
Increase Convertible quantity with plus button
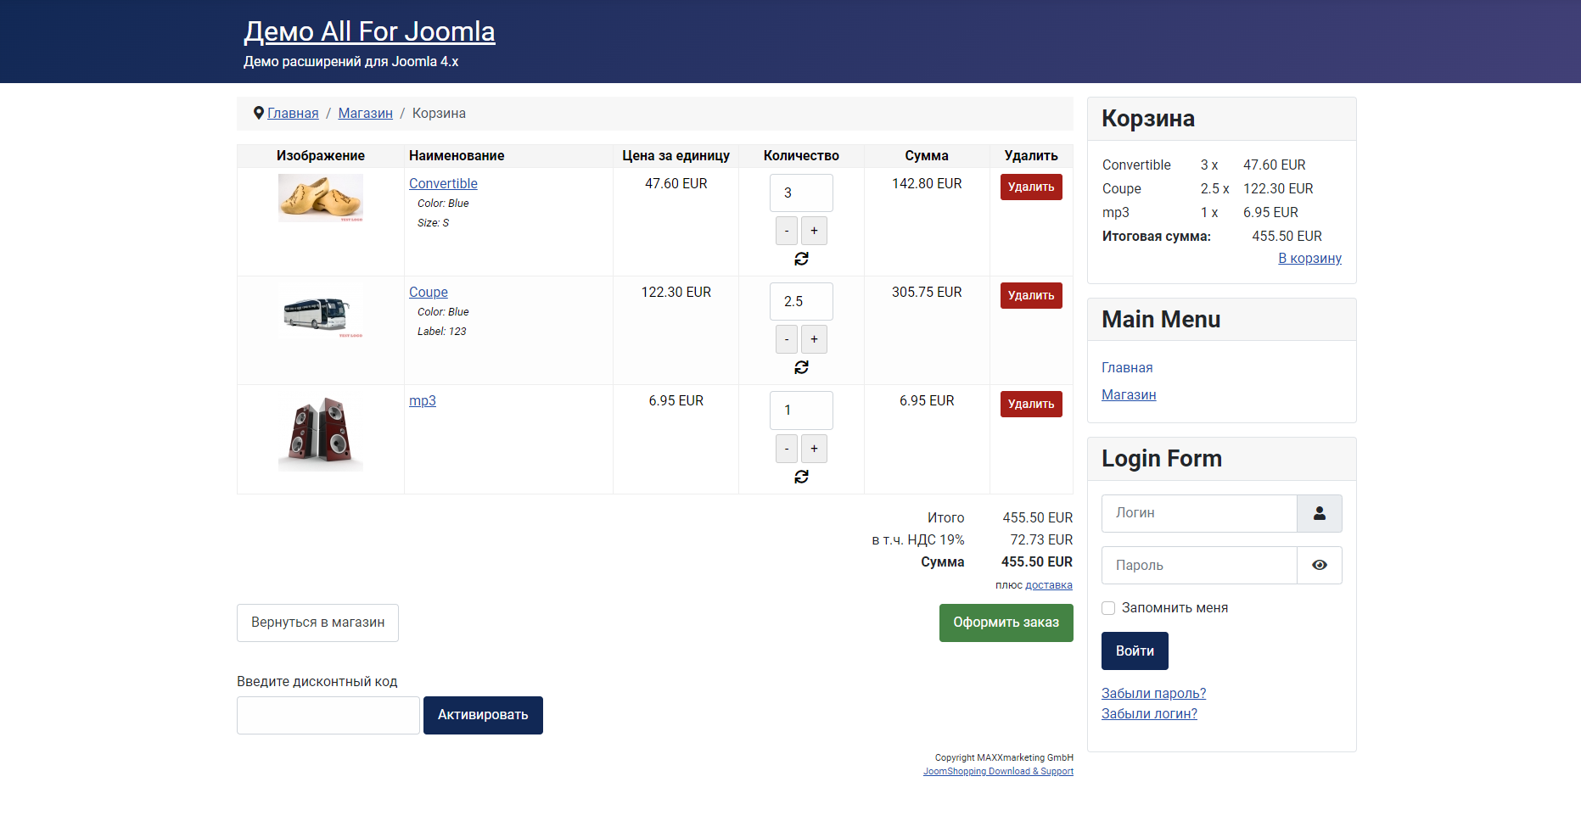814,231
